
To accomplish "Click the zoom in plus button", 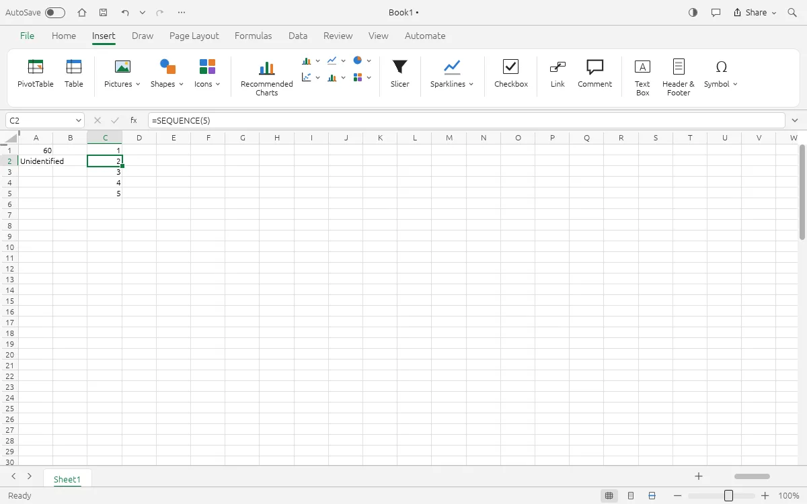I will click(765, 496).
